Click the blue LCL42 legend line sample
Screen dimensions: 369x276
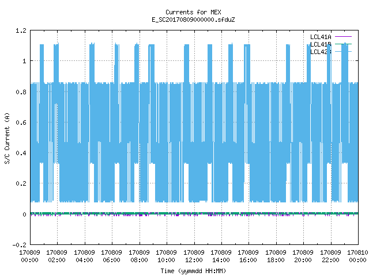click(343, 51)
